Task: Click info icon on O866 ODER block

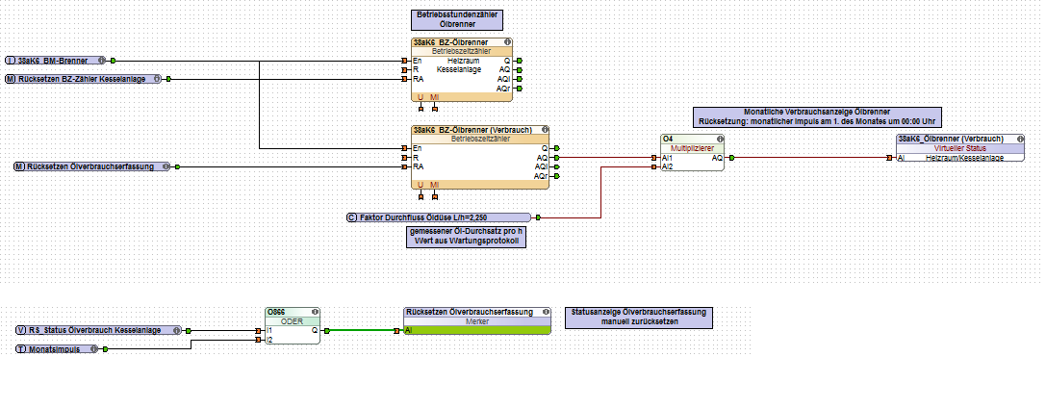Action: click(315, 312)
